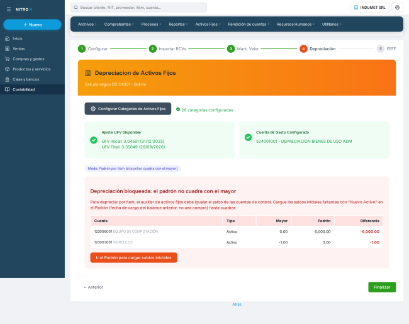Select step 4 Depreciación
Image resolution: width=409 pixels, height=324 pixels.
point(317,49)
